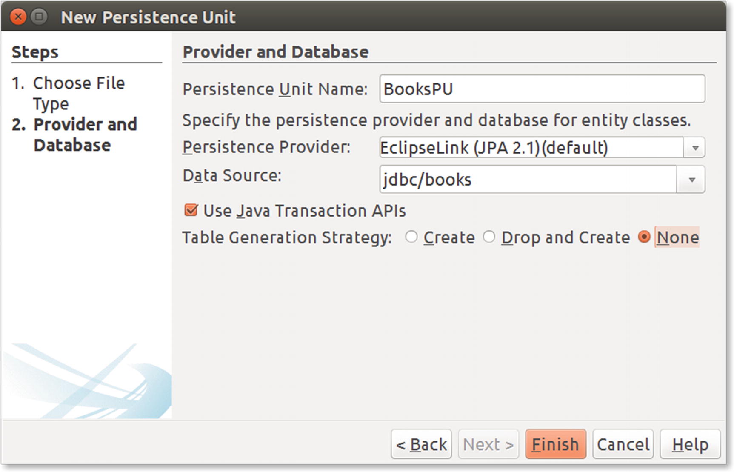Click the orange close window icon

18,17
